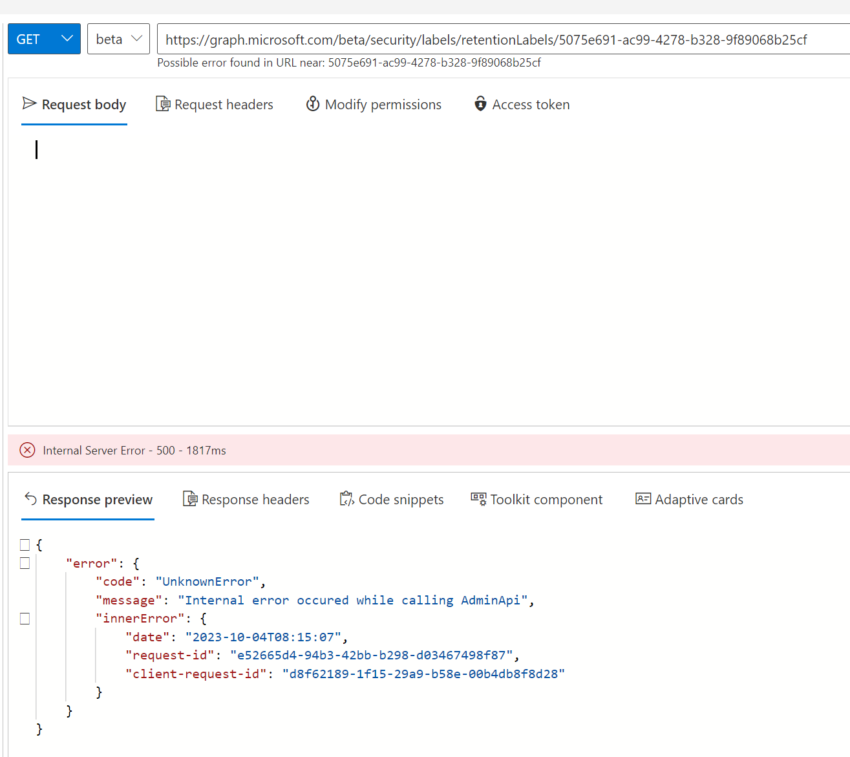Image resolution: width=850 pixels, height=757 pixels.
Task: Open the Code snippets tab
Action: click(x=392, y=500)
